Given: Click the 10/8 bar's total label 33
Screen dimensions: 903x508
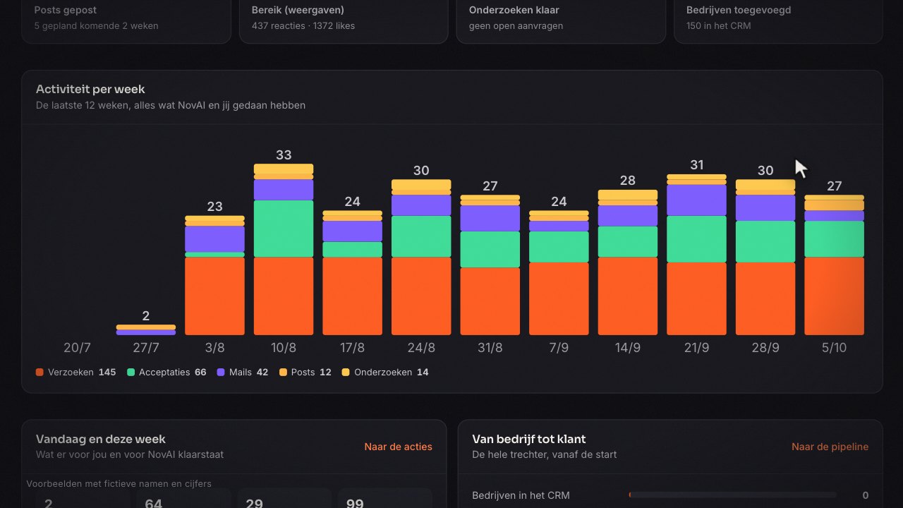Looking at the screenshot, I should pos(284,155).
